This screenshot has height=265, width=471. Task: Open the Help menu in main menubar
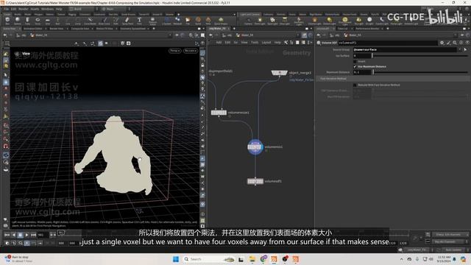[59, 9]
